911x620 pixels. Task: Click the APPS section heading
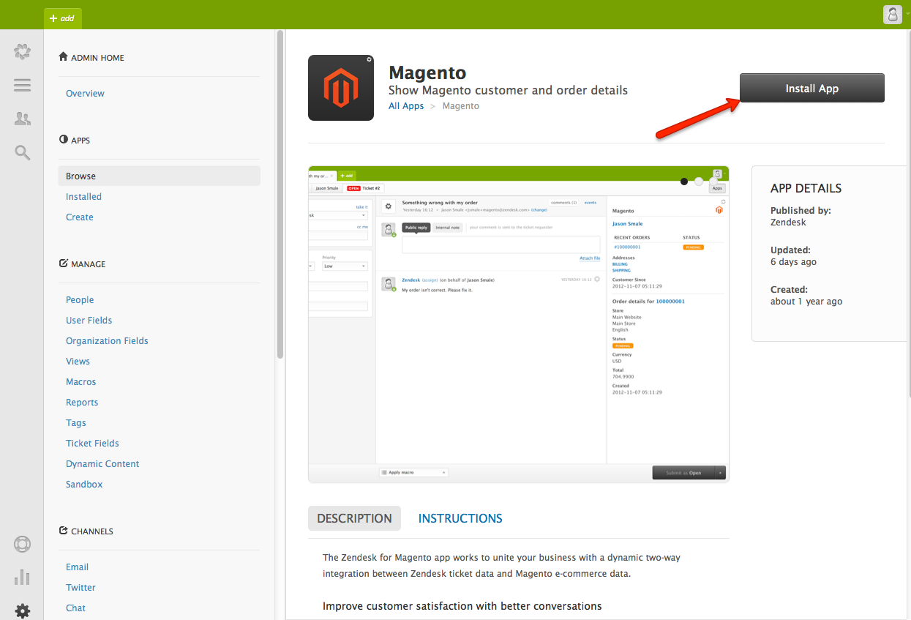point(75,140)
